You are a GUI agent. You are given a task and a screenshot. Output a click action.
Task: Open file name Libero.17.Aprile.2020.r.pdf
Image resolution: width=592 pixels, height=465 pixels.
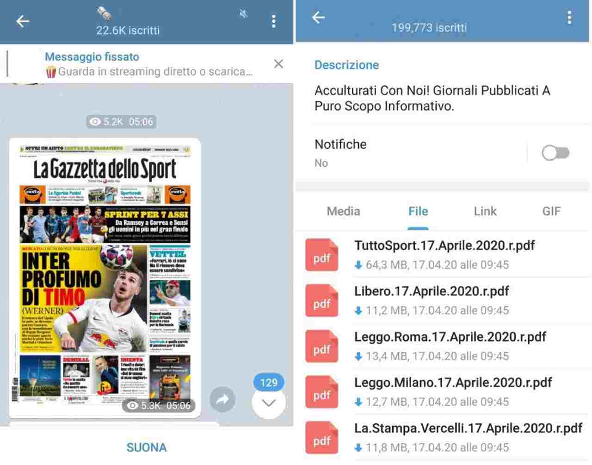(432, 291)
